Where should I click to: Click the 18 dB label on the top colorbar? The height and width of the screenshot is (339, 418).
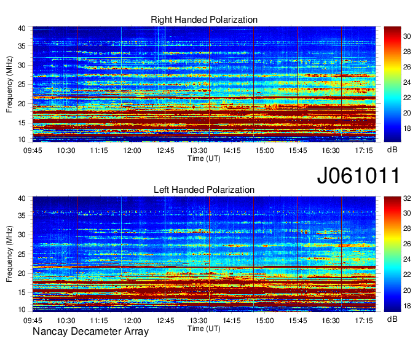407,128
